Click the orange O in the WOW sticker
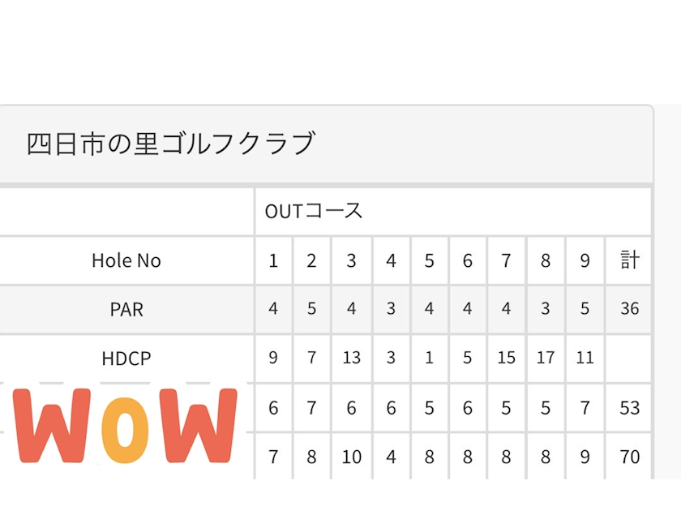681x511 pixels. [x=125, y=429]
